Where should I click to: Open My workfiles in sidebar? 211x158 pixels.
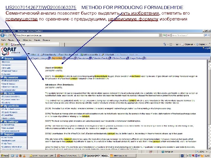8,115
